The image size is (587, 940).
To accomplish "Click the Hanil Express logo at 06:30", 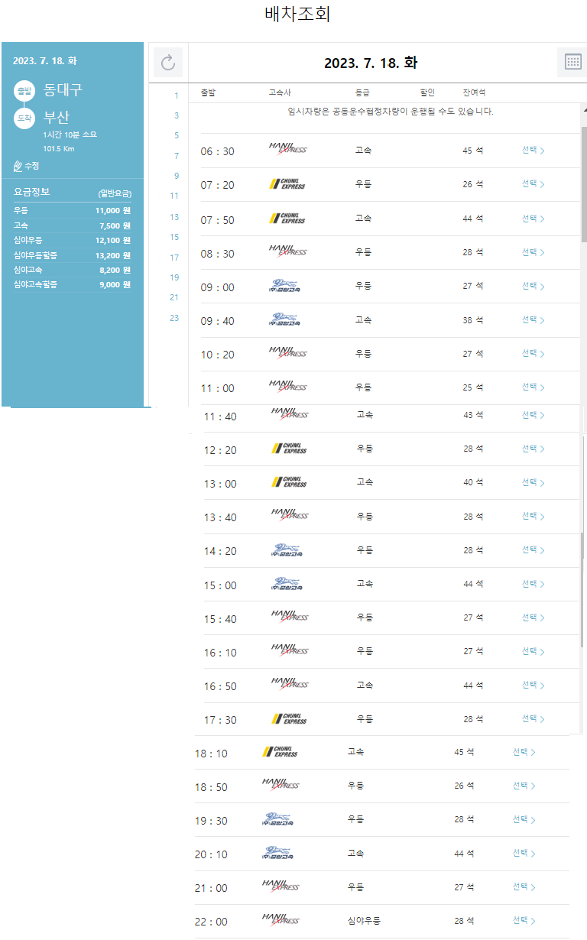I will click(x=288, y=149).
